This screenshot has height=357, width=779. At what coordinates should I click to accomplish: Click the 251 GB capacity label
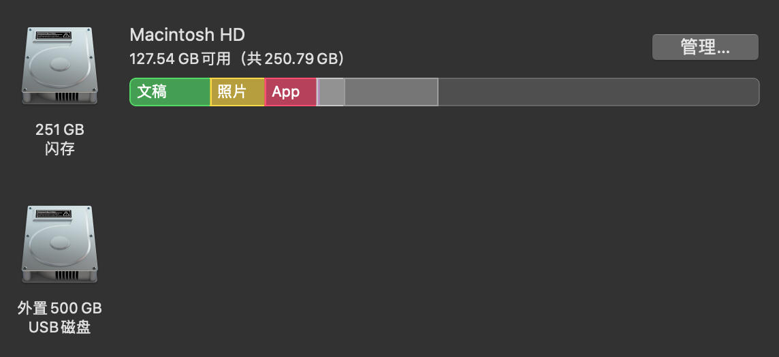pyautogui.click(x=60, y=129)
